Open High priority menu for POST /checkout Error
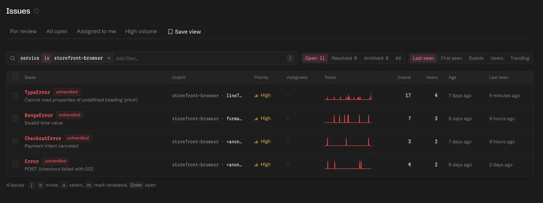The height and width of the screenshot is (203, 543). click(262, 164)
